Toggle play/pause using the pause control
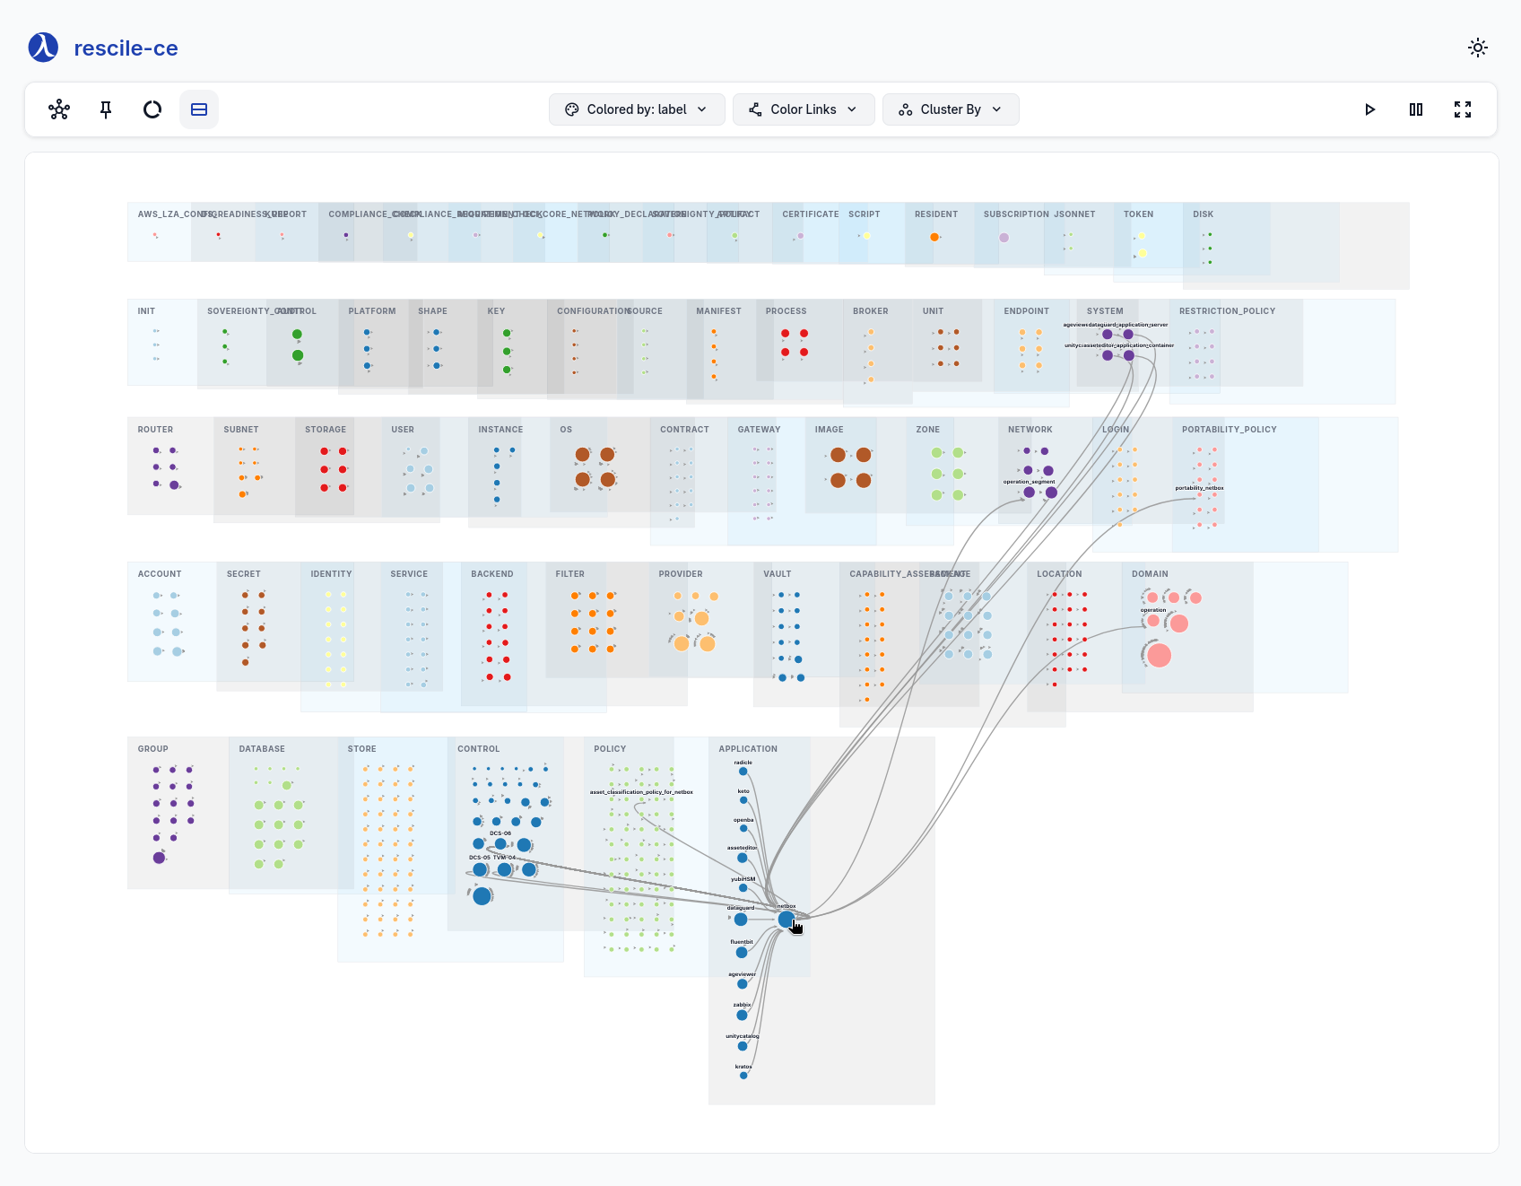 click(1416, 109)
